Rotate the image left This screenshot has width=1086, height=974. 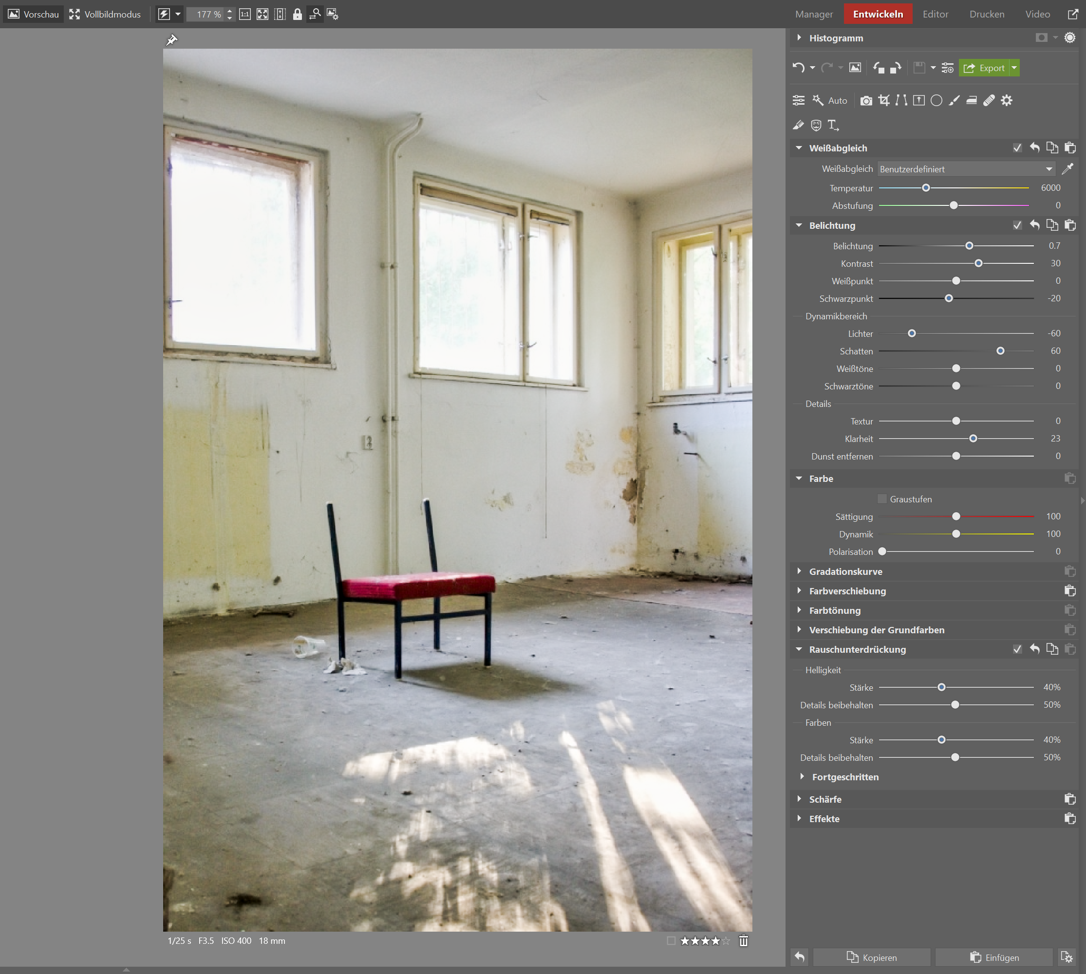click(878, 68)
